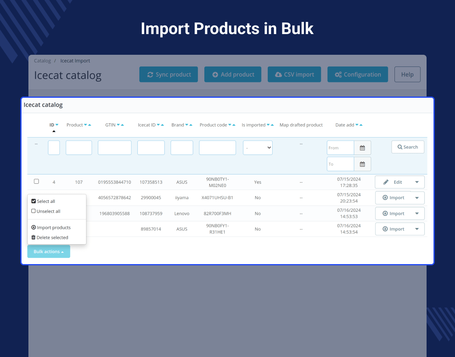Sort GTIN column descending arrow
Viewport: 455px width, 357px height.
(x=118, y=125)
